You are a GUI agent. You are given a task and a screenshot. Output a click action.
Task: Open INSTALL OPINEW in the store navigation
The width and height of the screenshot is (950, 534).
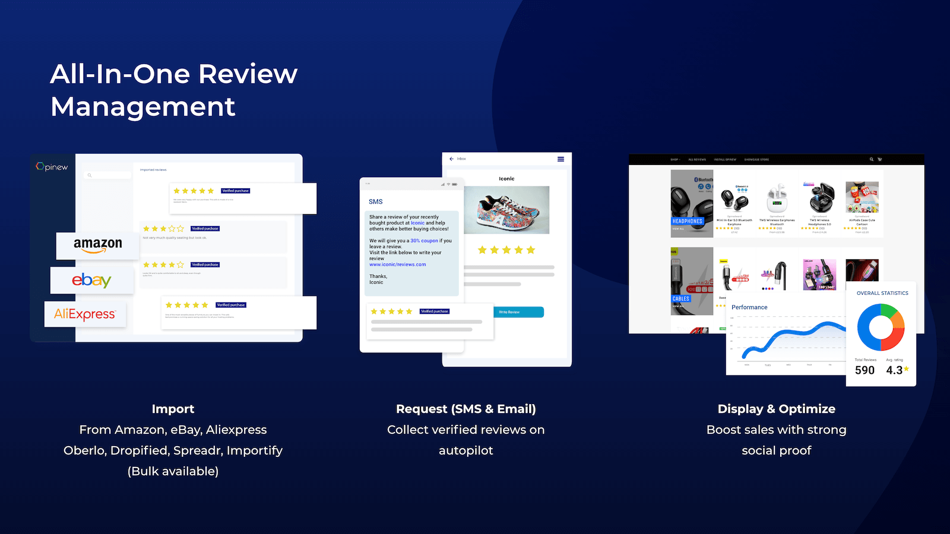click(725, 160)
